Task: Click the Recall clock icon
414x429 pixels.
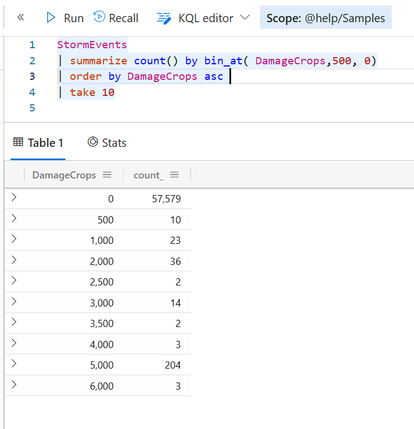Action: click(x=99, y=17)
